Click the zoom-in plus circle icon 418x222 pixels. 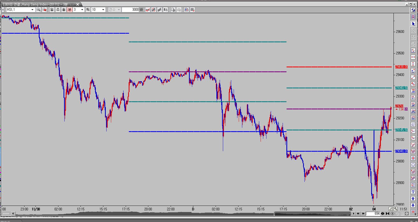click(x=392, y=214)
